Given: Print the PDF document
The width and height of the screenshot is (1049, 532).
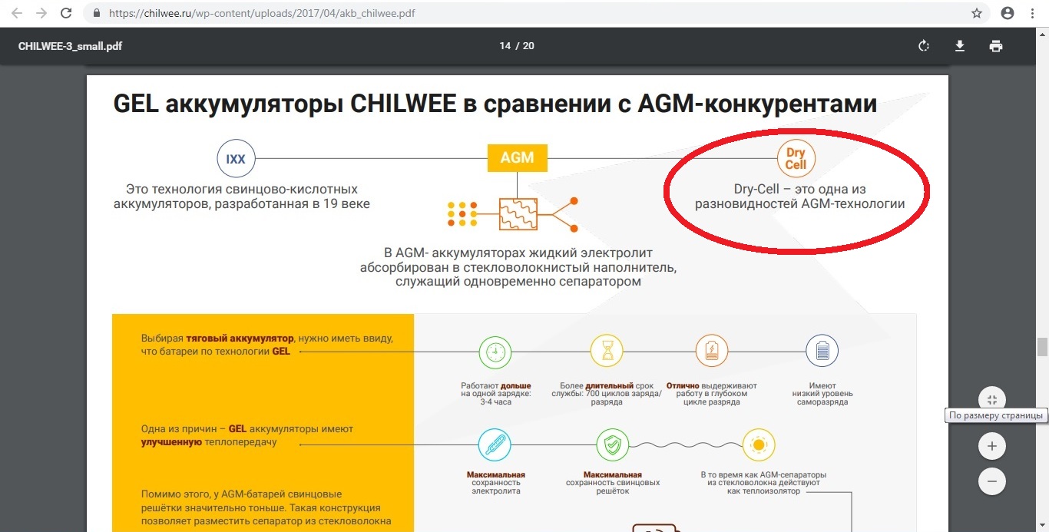Looking at the screenshot, I should [996, 46].
